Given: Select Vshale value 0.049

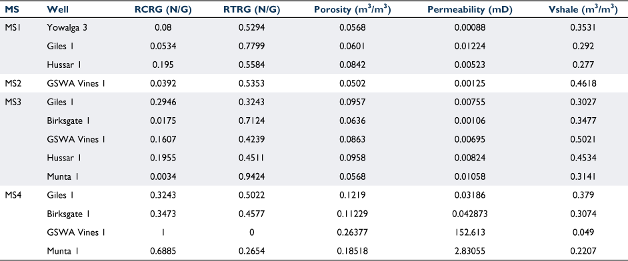Looking at the screenshot, I should [x=583, y=232].
